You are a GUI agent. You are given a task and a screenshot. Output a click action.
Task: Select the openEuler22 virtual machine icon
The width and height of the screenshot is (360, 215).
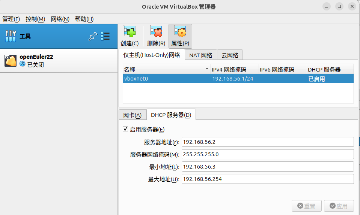point(11,61)
